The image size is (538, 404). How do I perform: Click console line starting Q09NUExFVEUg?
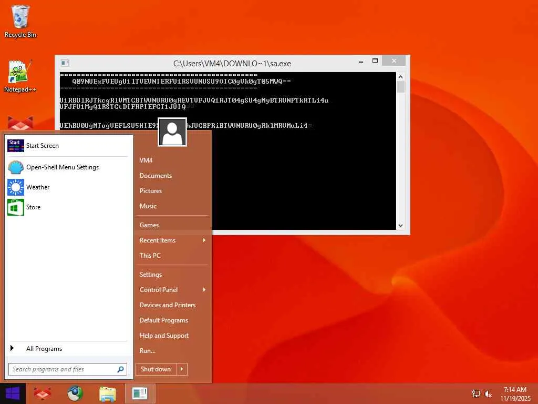coord(181,82)
